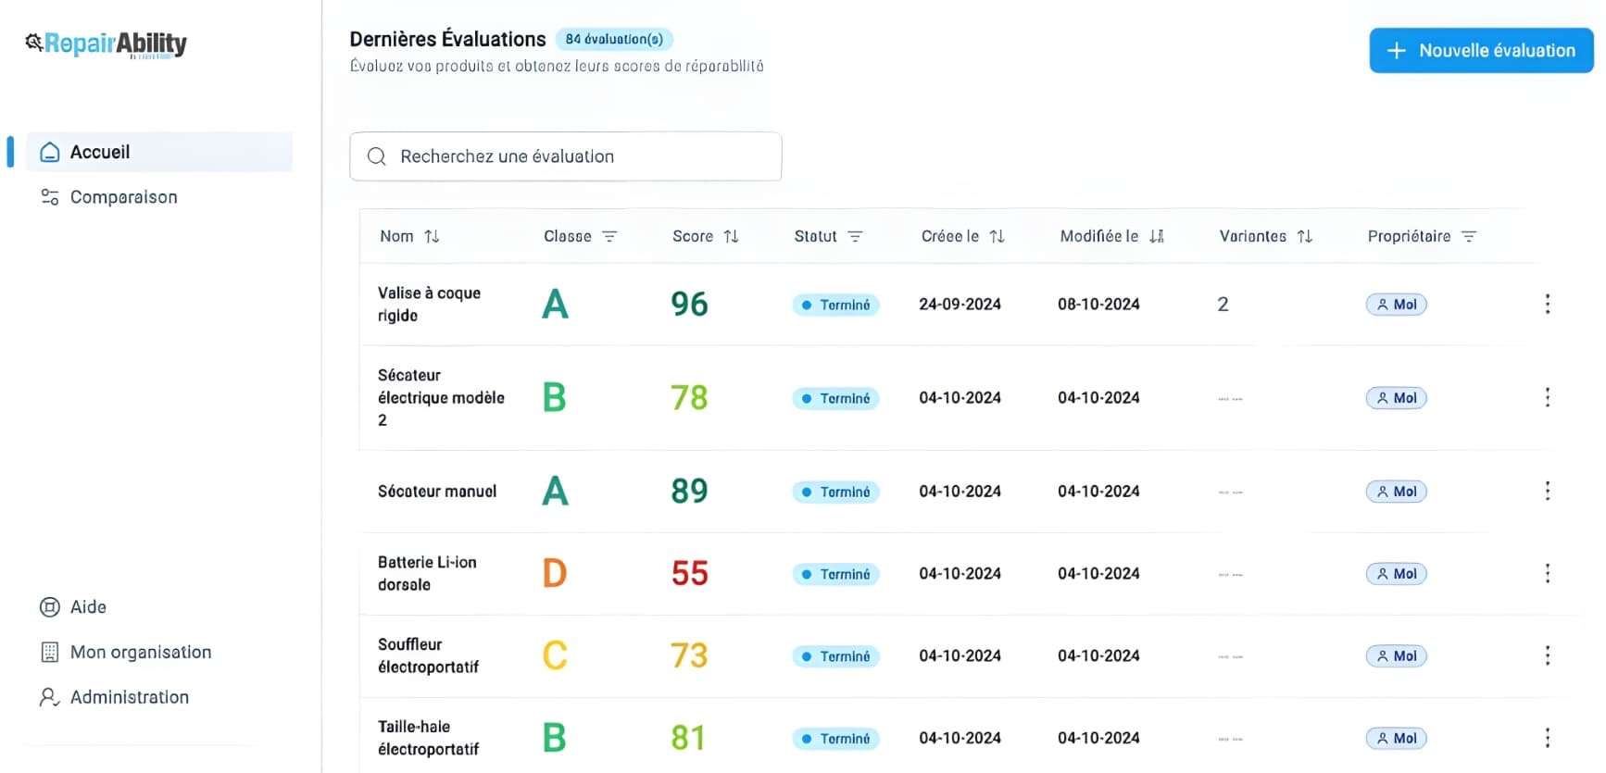Open the Accueil home page
The image size is (1606, 773).
click(159, 152)
